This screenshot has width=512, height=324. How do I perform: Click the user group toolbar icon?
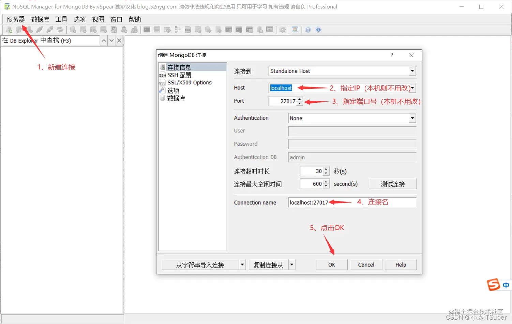tap(134, 30)
